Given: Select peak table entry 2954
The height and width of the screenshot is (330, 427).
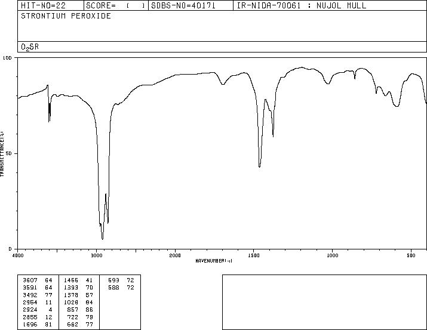Looking at the screenshot, I should point(30,302).
